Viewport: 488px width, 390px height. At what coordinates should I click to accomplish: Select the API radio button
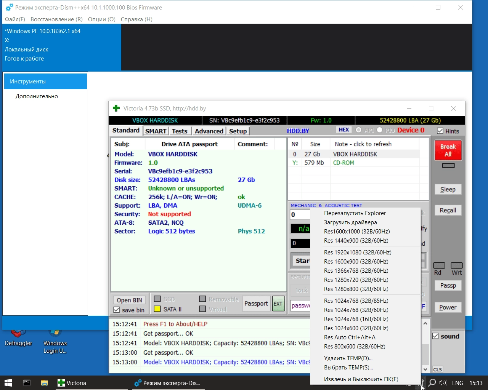point(358,130)
